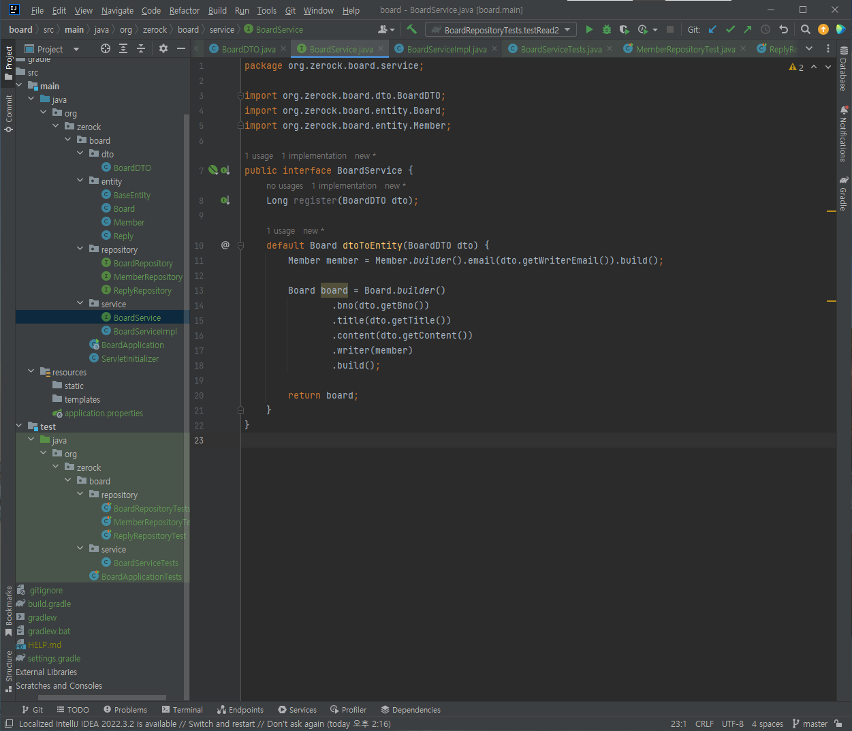
Task: Select BoardServiceImpl in project tree
Action: tap(145, 331)
